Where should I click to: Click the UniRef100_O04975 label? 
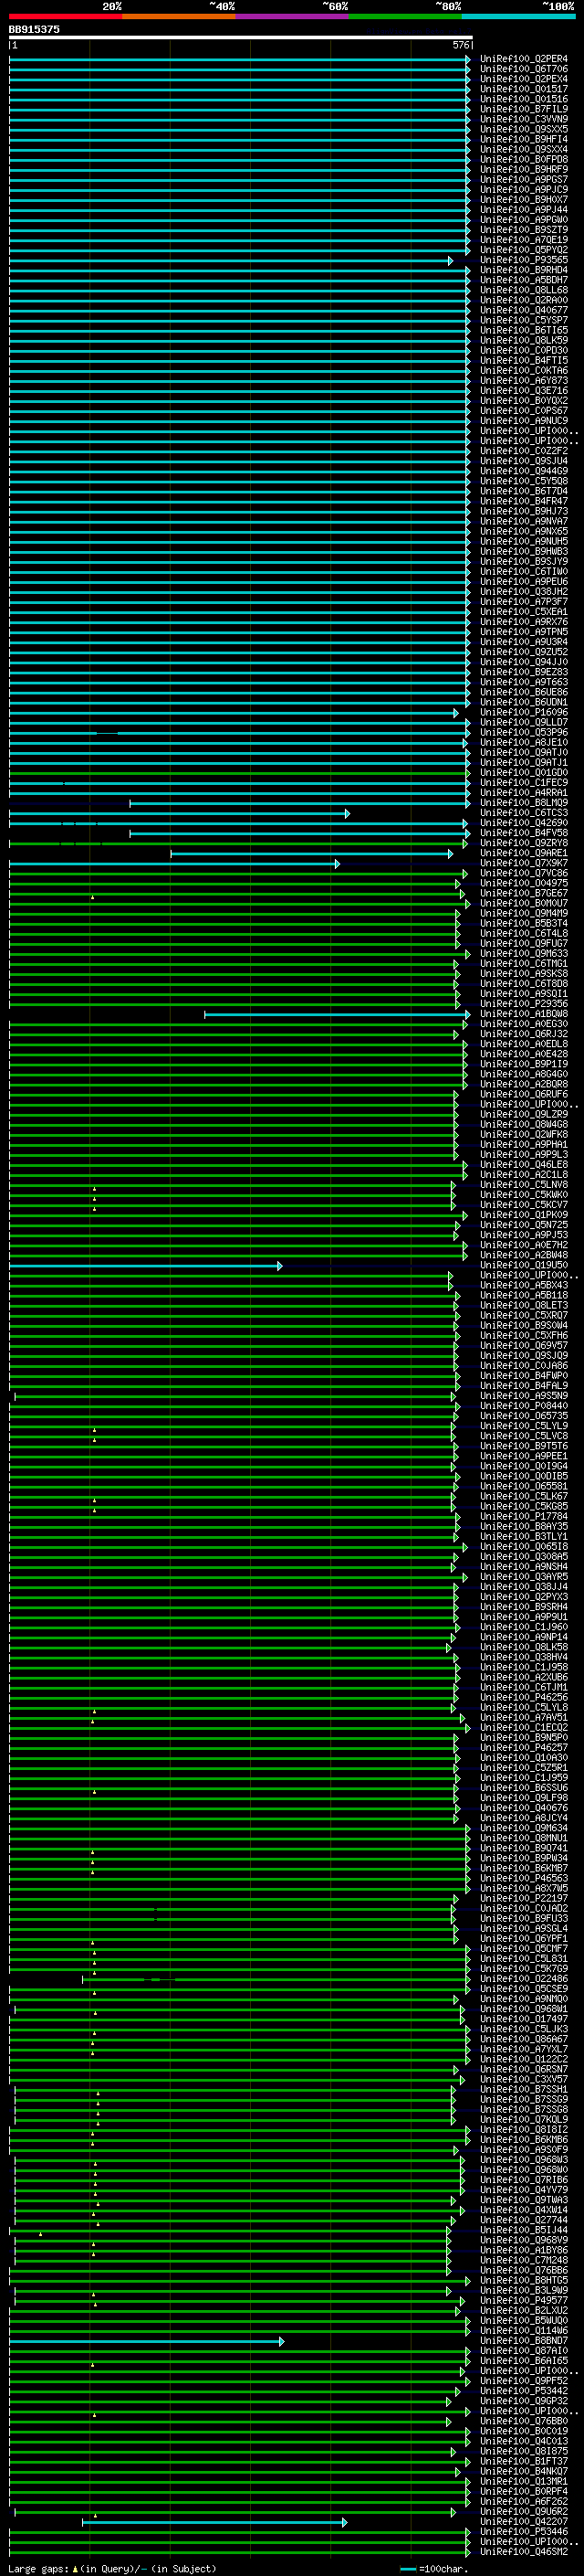tap(524, 883)
